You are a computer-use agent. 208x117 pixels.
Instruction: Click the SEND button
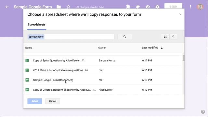pyautogui.click(x=173, y=6)
